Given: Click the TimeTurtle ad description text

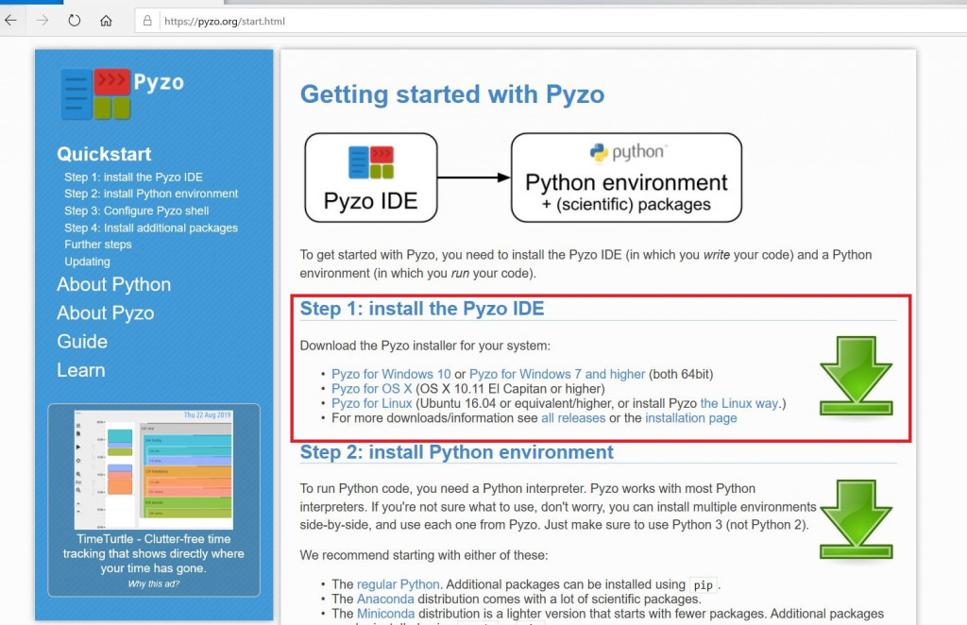Looking at the screenshot, I should point(154,553).
